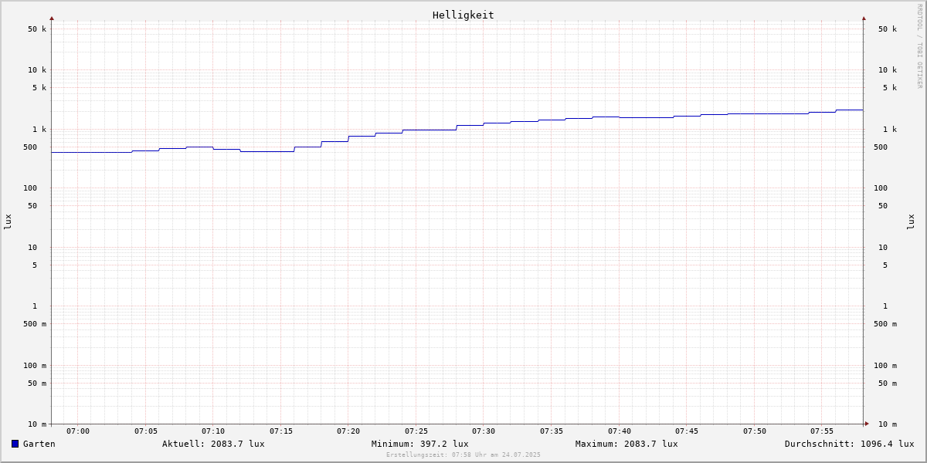
Task: Click the red arrow atop right axis
Action: [x=864, y=18]
